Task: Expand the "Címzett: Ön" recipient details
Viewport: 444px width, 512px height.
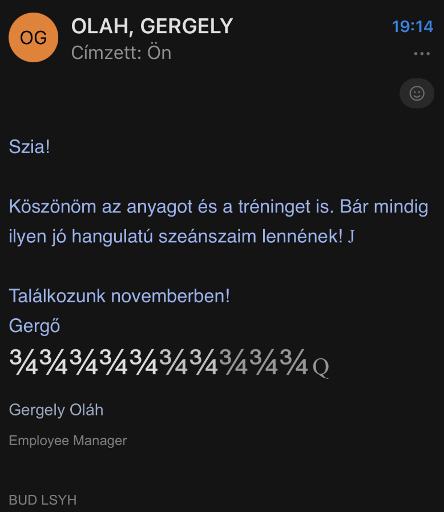Action: [x=121, y=53]
